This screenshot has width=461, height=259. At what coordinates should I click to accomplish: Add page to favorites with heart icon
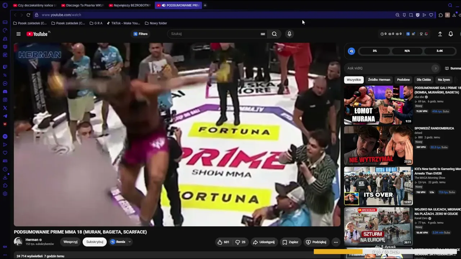(x=431, y=15)
